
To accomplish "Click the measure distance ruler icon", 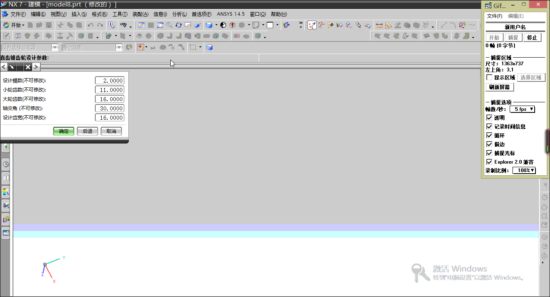I will tap(379, 25).
